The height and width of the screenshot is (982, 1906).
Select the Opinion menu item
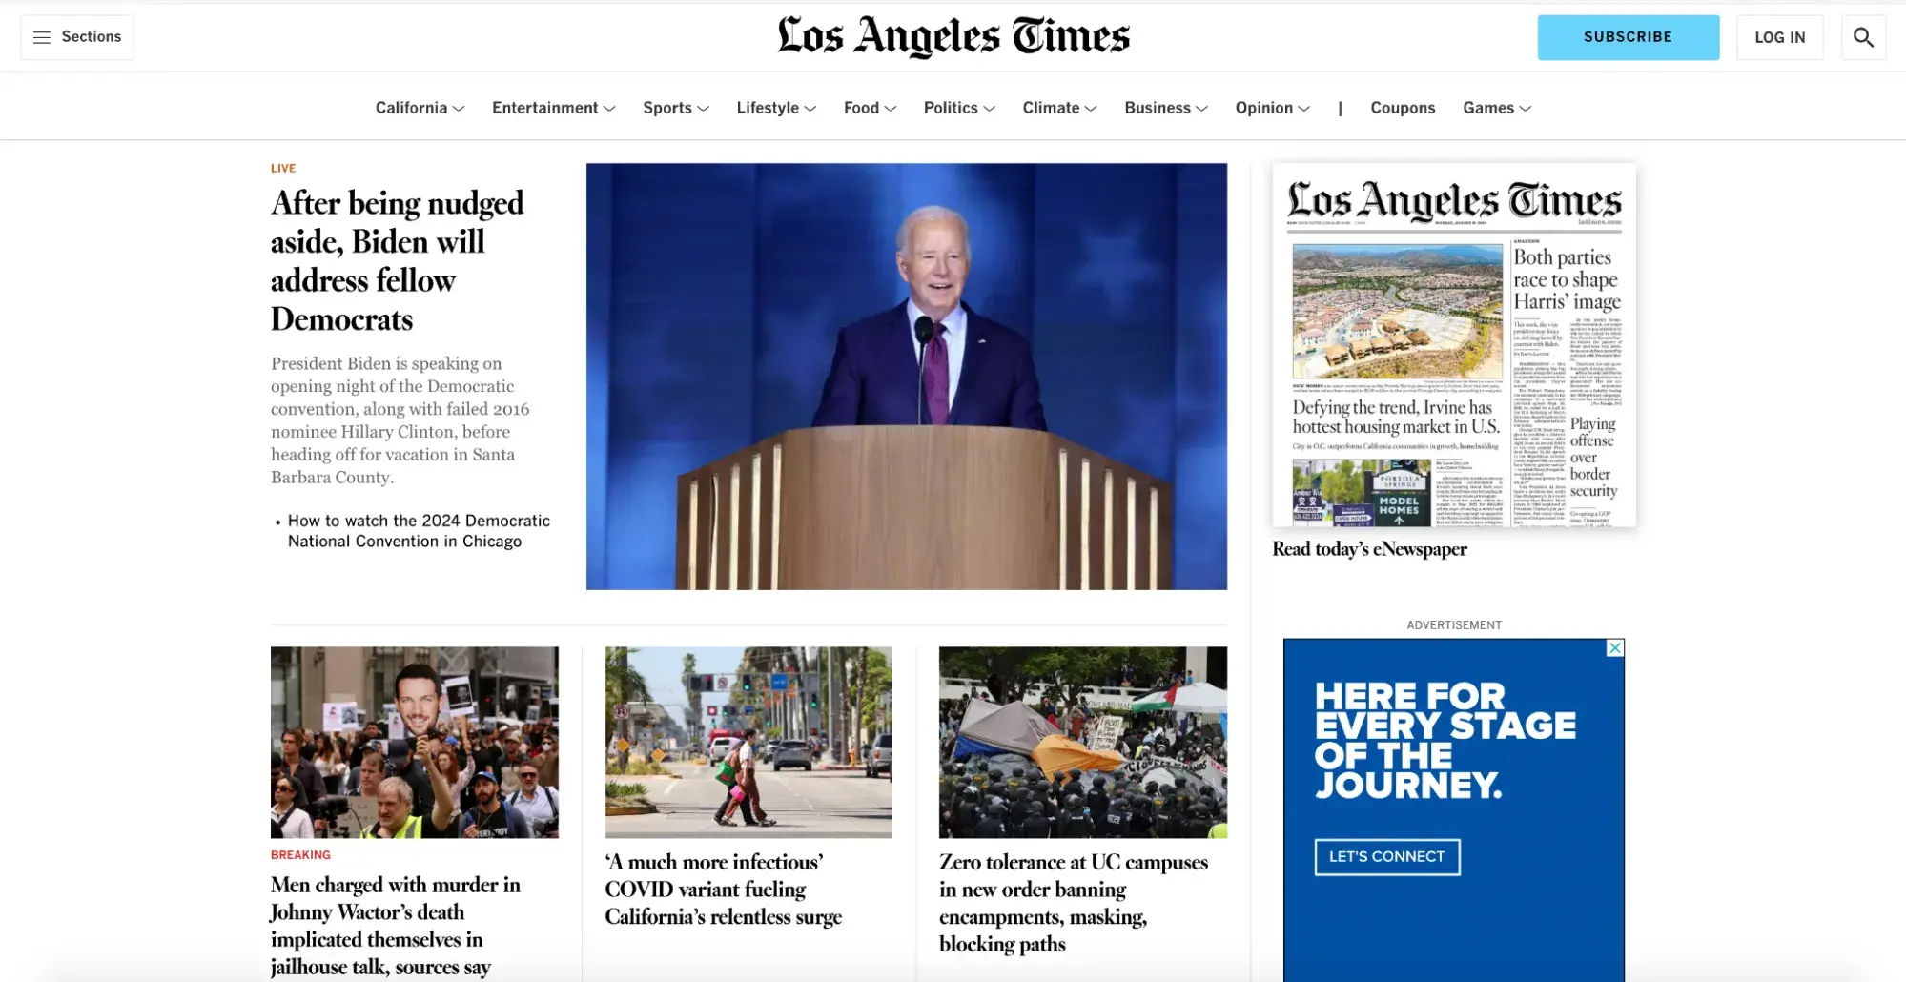(1272, 108)
